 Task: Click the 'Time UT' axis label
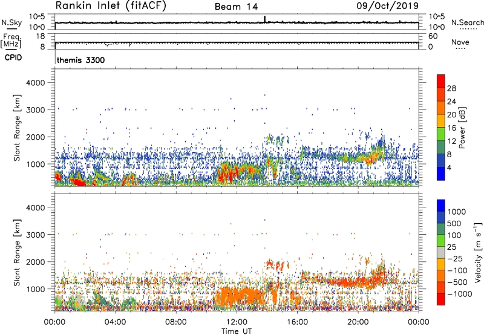[x=237, y=331]
